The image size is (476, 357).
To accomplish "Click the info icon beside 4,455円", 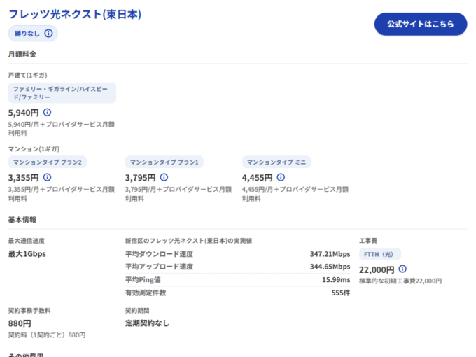I will [x=281, y=177].
